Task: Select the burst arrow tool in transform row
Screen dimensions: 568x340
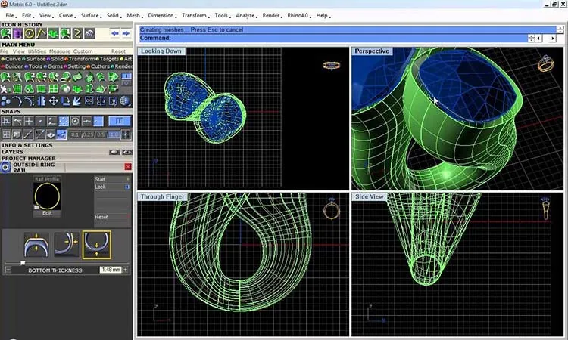Action: [76, 101]
